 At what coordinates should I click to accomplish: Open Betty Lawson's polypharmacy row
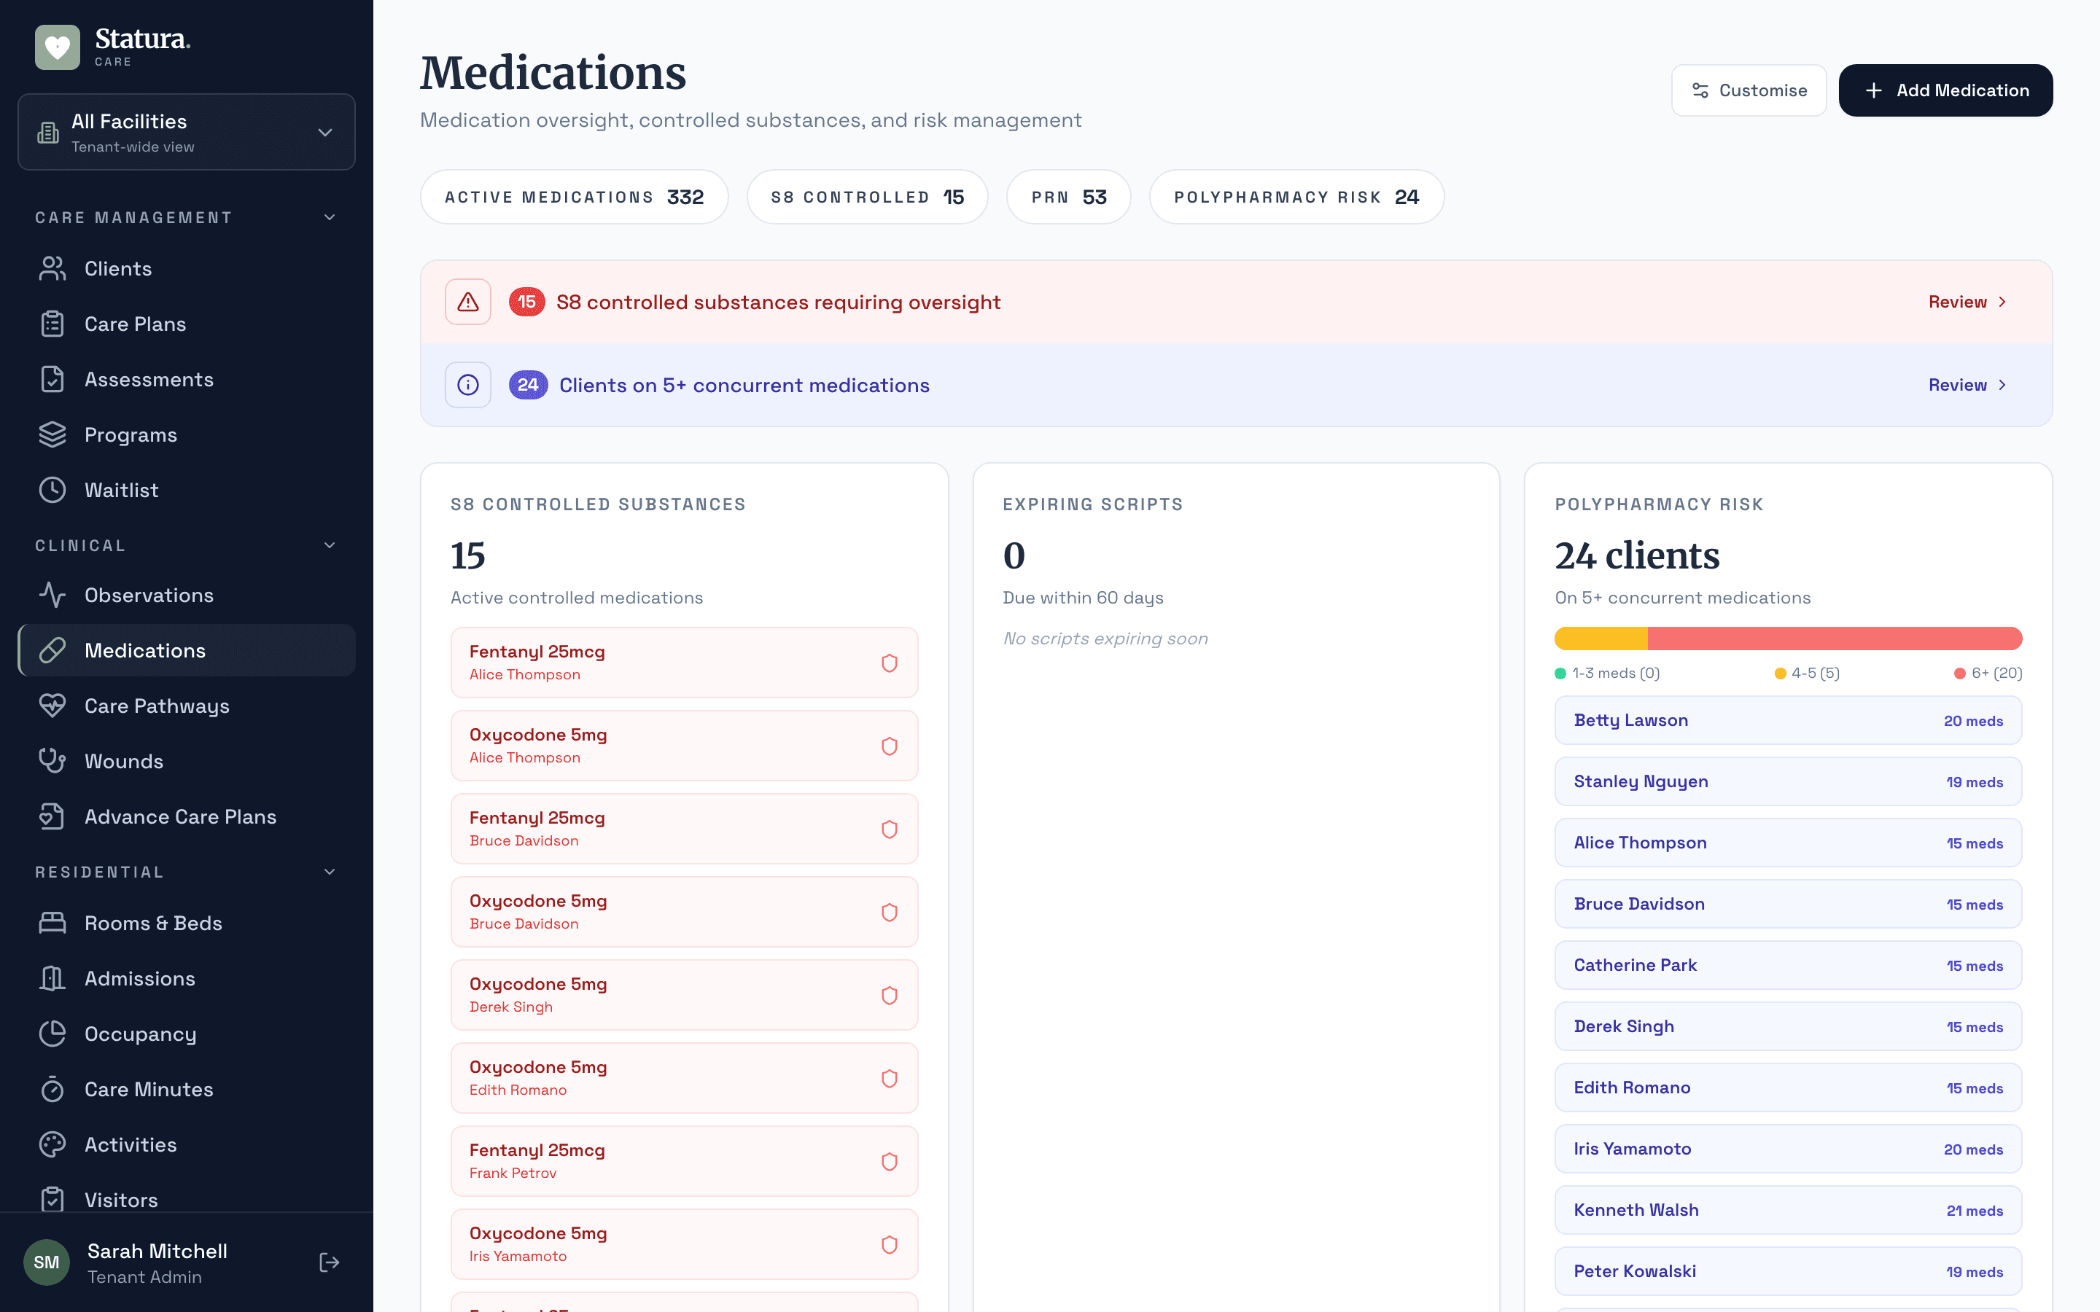(x=1789, y=720)
